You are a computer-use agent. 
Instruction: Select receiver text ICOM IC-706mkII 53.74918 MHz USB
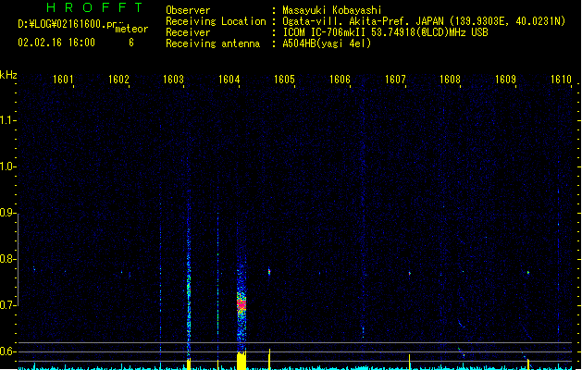coord(385,32)
